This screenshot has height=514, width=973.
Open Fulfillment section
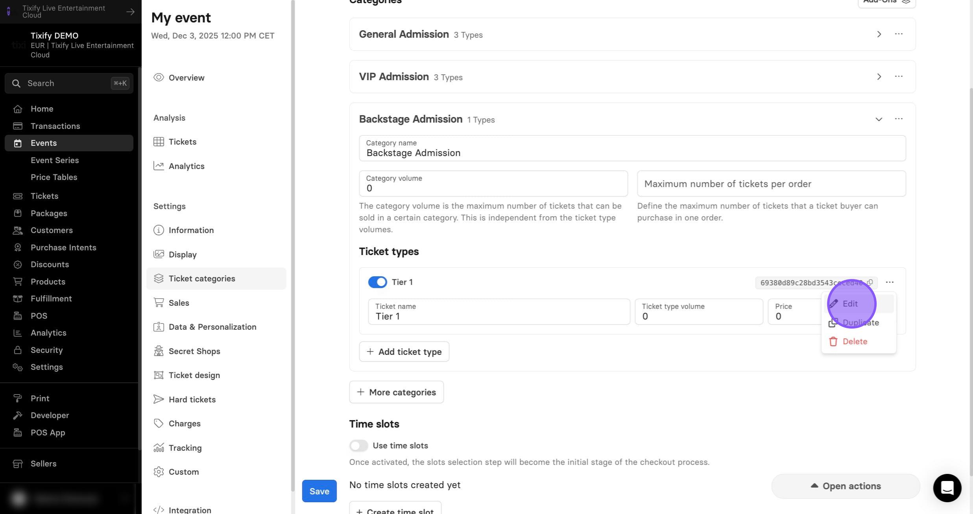tap(69, 299)
